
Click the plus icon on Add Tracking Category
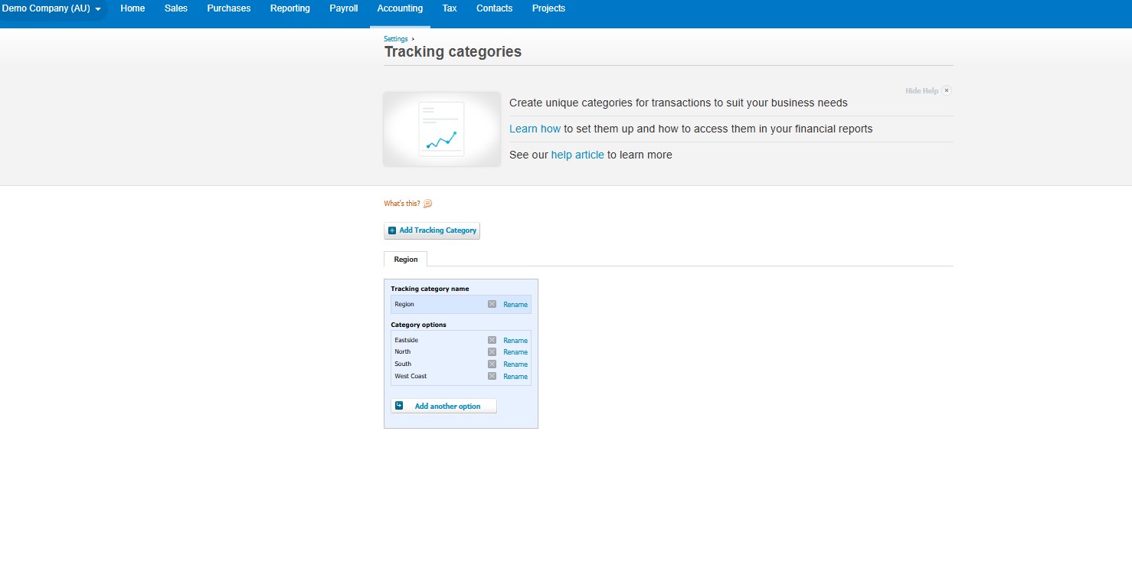pyautogui.click(x=392, y=230)
